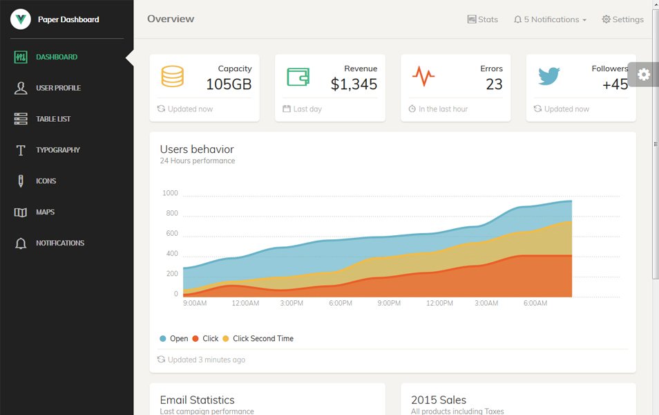The image size is (659, 415).
Task: Click the Dashboard sliders icon
Action: coord(21,57)
